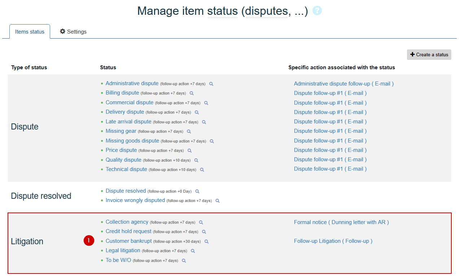
Task: Click magnifier icon beside Billing dispute
Action: coord(192,93)
